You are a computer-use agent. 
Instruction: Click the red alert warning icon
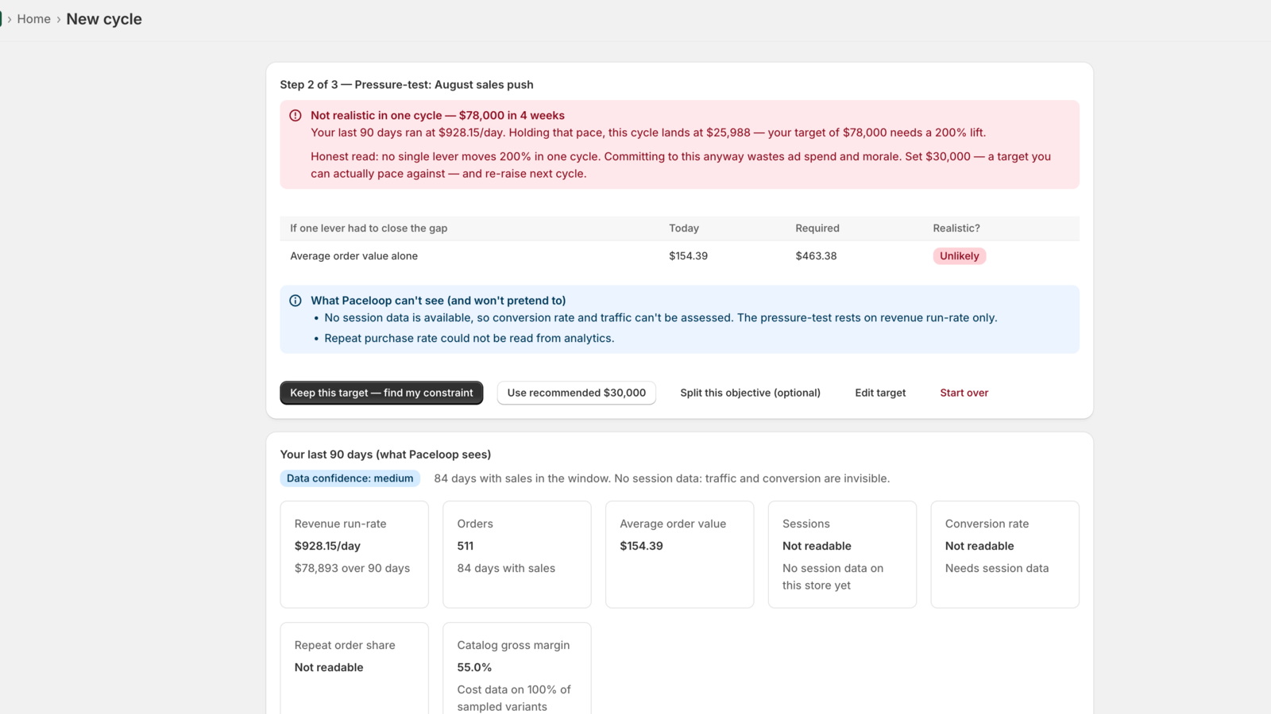tap(296, 116)
